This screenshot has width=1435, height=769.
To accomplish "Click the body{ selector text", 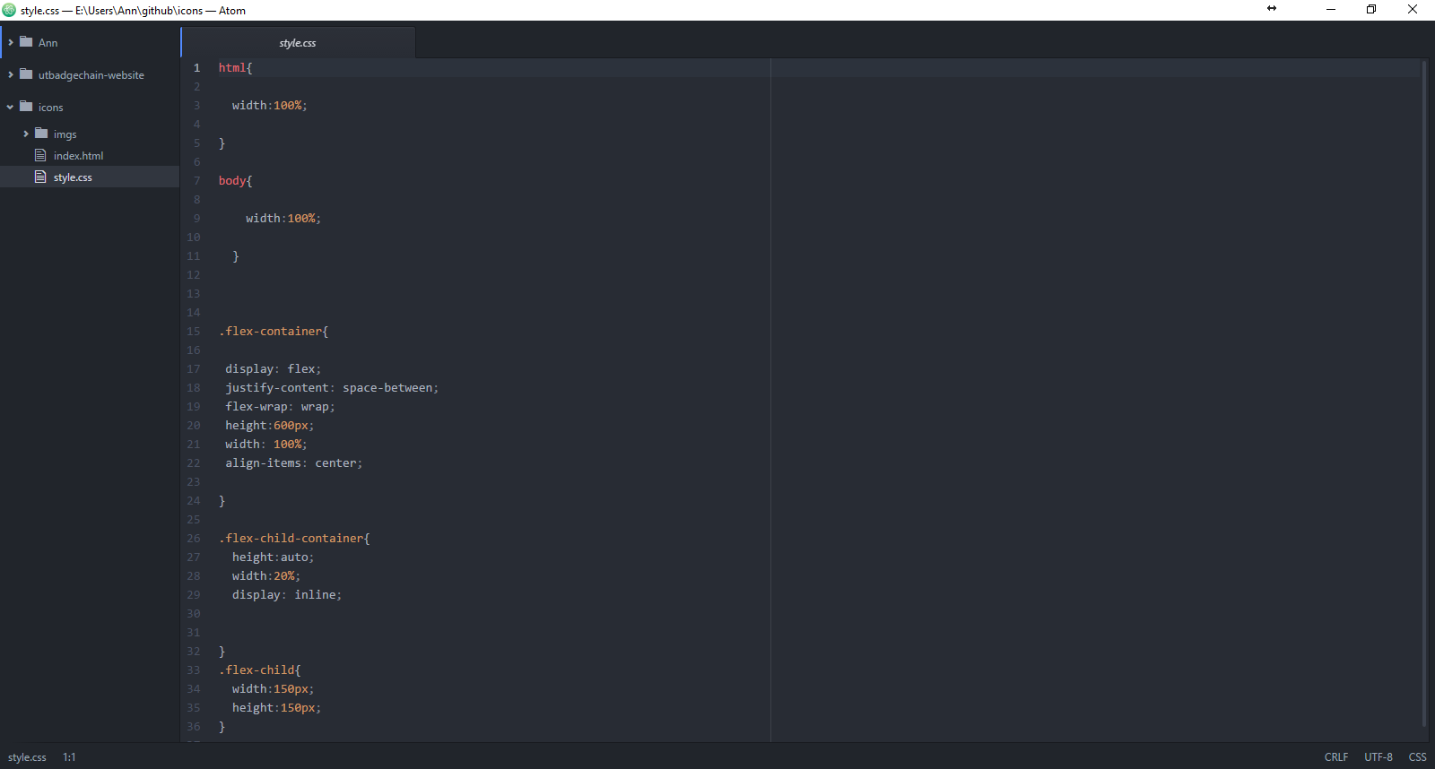I will tap(236, 181).
